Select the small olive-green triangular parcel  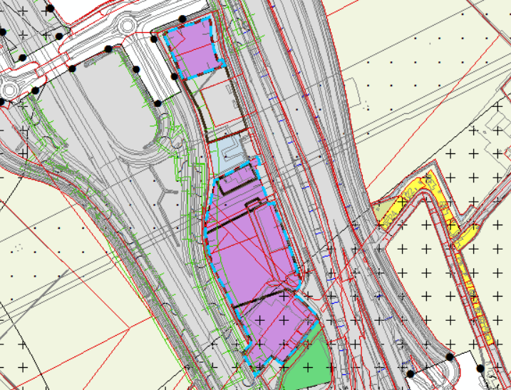click(385, 209)
